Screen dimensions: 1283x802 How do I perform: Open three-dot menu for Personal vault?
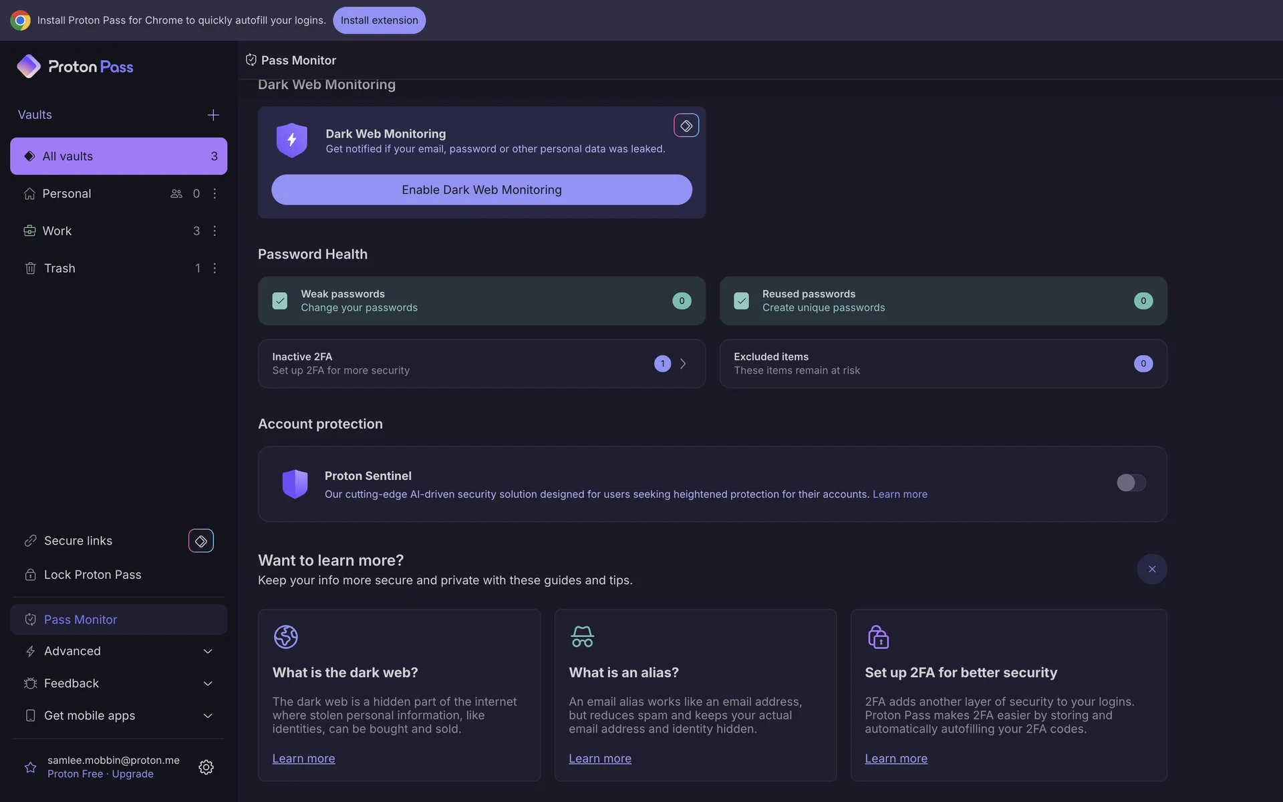coord(215,193)
